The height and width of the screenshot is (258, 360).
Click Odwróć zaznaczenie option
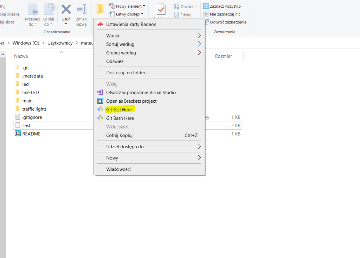228,22
